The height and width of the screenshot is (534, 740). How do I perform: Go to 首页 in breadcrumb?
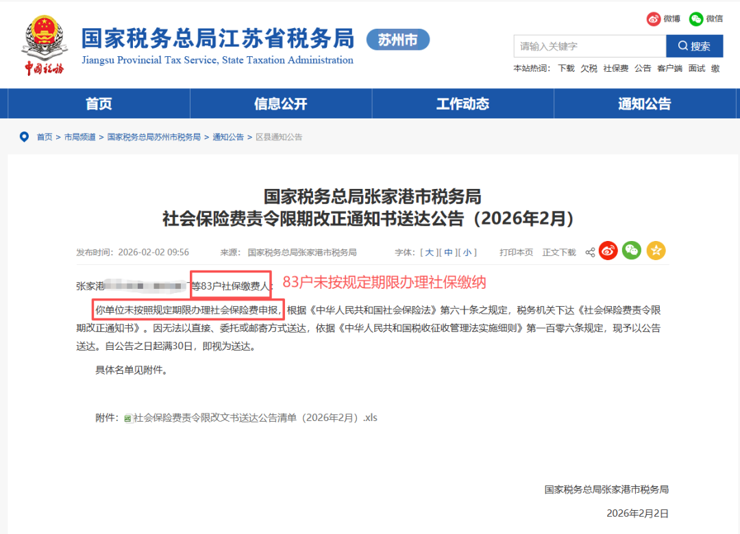[45, 137]
